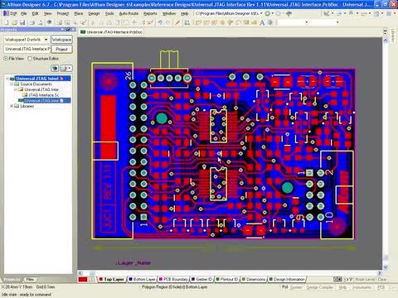Click the Undo arrow icon
The width and height of the screenshot is (398, 298).
[x=160, y=22]
